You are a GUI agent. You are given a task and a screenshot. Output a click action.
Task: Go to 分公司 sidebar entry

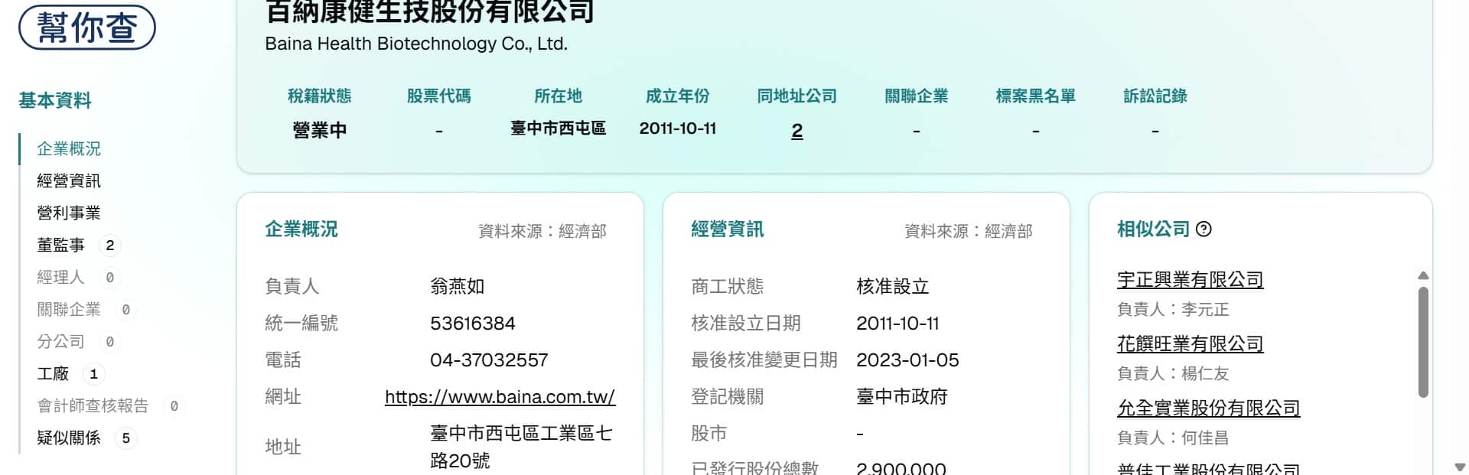coord(61,341)
